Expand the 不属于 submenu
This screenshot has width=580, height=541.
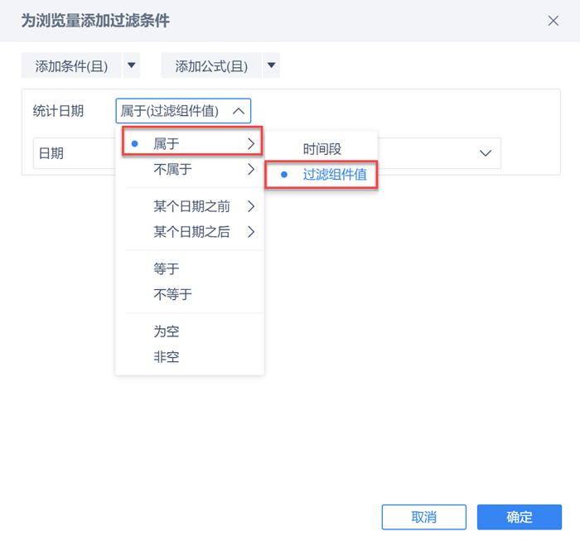192,170
